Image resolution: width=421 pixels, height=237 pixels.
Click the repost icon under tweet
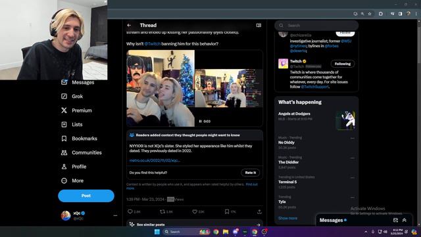[x=162, y=212]
